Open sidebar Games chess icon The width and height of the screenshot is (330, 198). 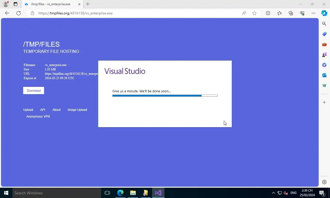click(x=324, y=55)
